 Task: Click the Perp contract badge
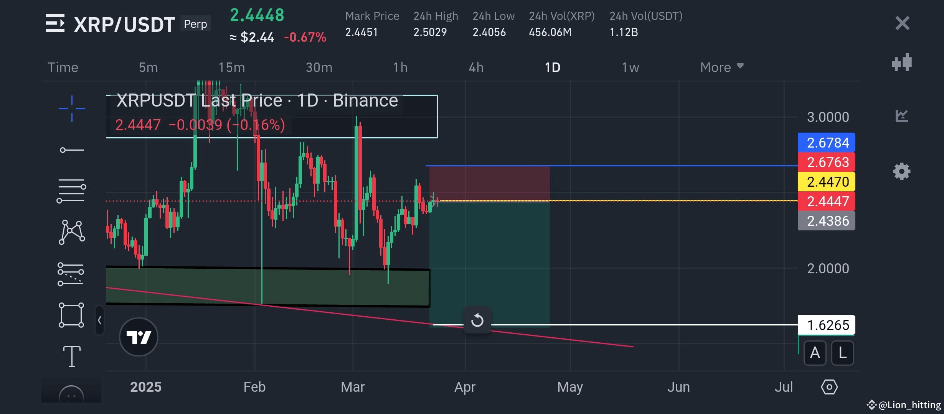tap(195, 24)
